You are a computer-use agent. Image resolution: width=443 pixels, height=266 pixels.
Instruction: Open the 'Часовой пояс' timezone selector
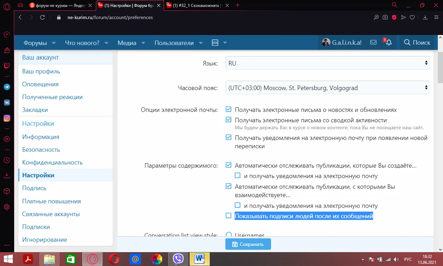click(327, 88)
